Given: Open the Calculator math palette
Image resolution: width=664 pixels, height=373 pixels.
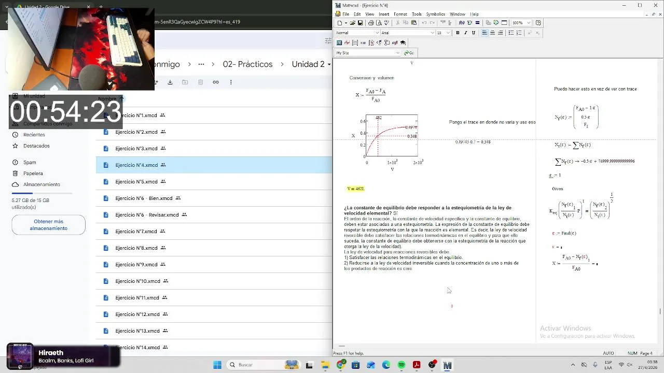Looking at the screenshot, I should coord(339,42).
